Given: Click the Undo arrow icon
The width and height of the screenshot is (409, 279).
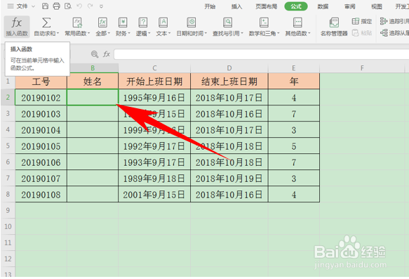Looking at the screenshot, I should (x=79, y=6).
